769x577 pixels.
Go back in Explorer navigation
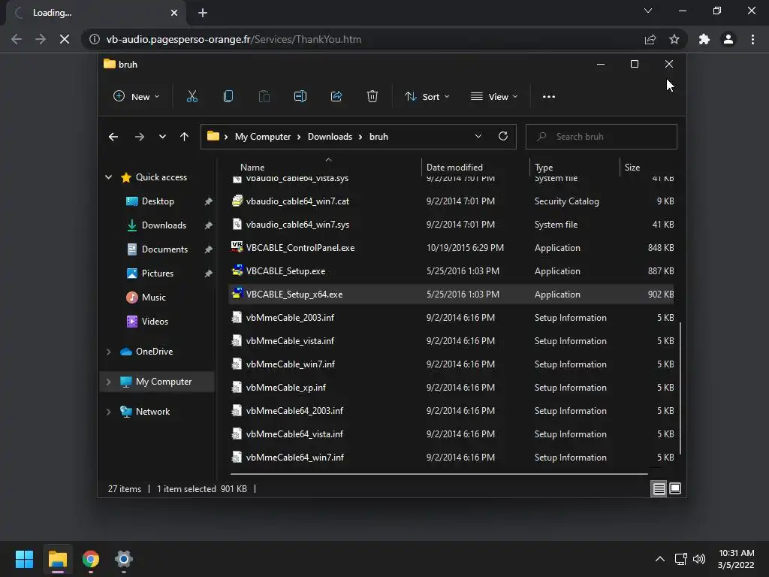[113, 137]
